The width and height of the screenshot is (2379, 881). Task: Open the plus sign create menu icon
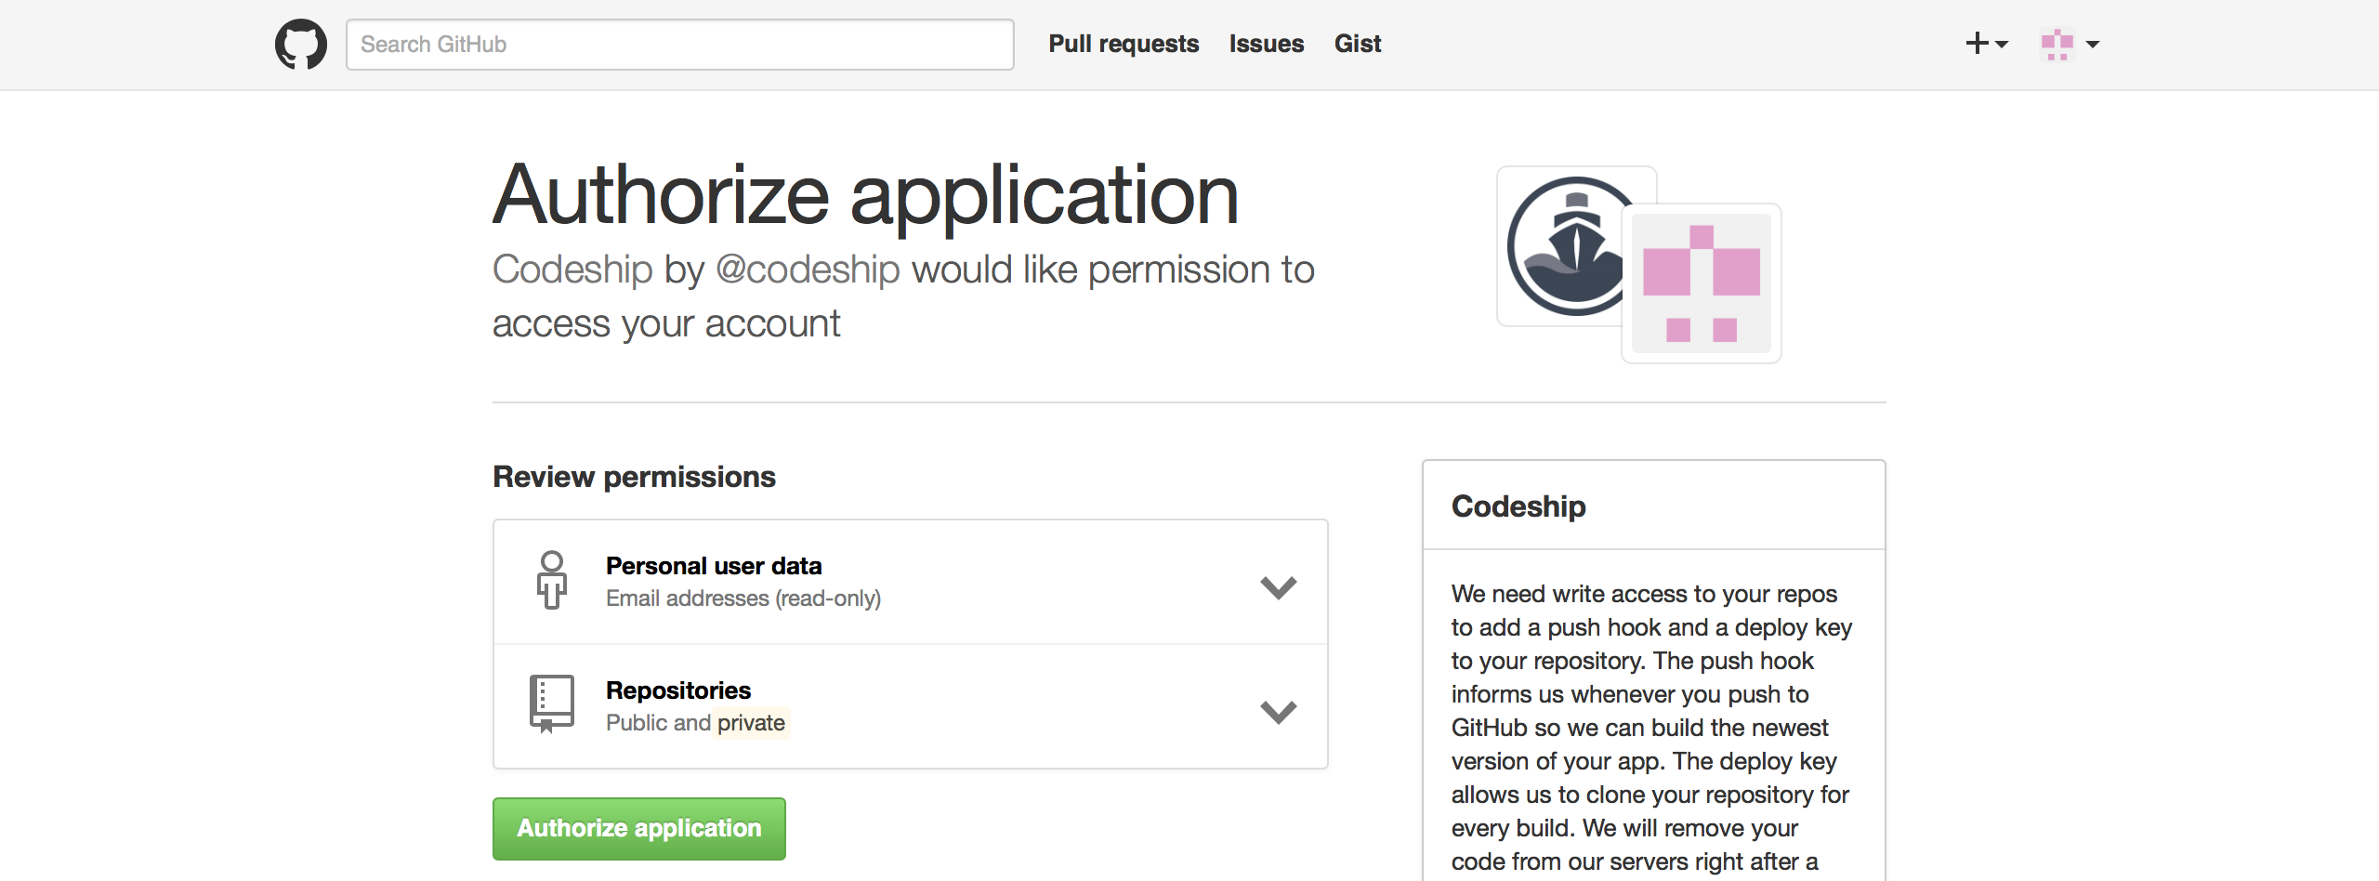pyautogui.click(x=1976, y=43)
